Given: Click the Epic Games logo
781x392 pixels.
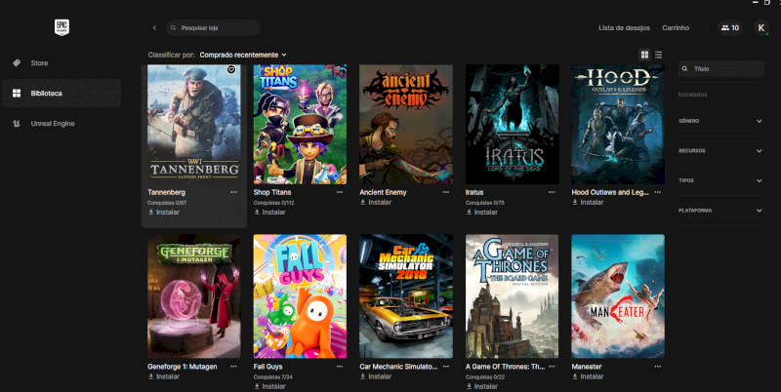Looking at the screenshot, I should point(62,27).
